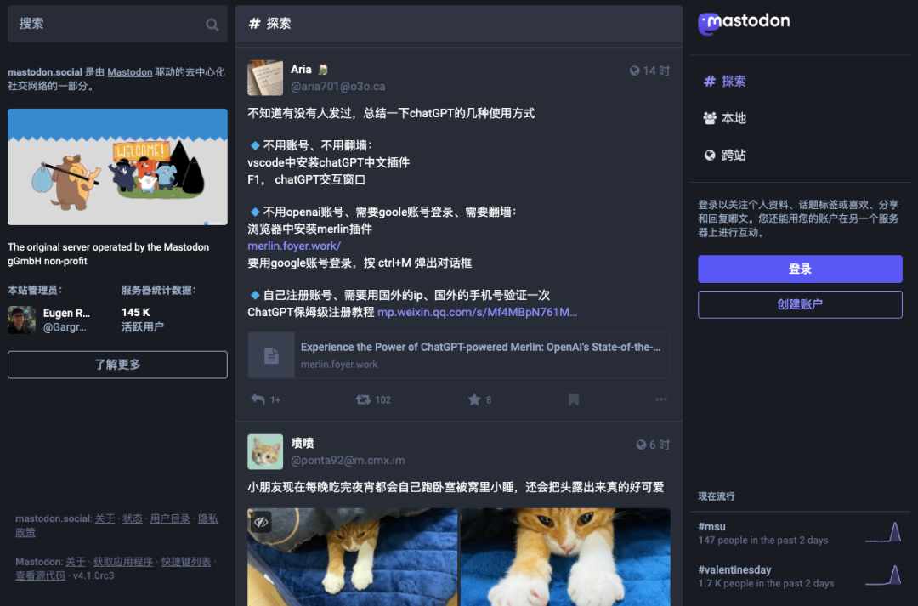The width and height of the screenshot is (918, 606).
Task: Open the merlin.foyer.work/ link in post
Action: click(294, 246)
